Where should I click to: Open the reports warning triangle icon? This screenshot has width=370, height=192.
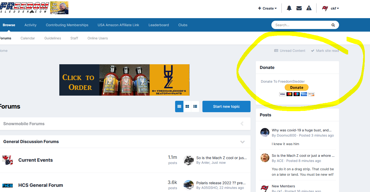click(x=309, y=8)
